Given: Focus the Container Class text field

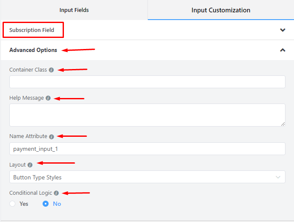Looking at the screenshot, I should click(x=147, y=82).
